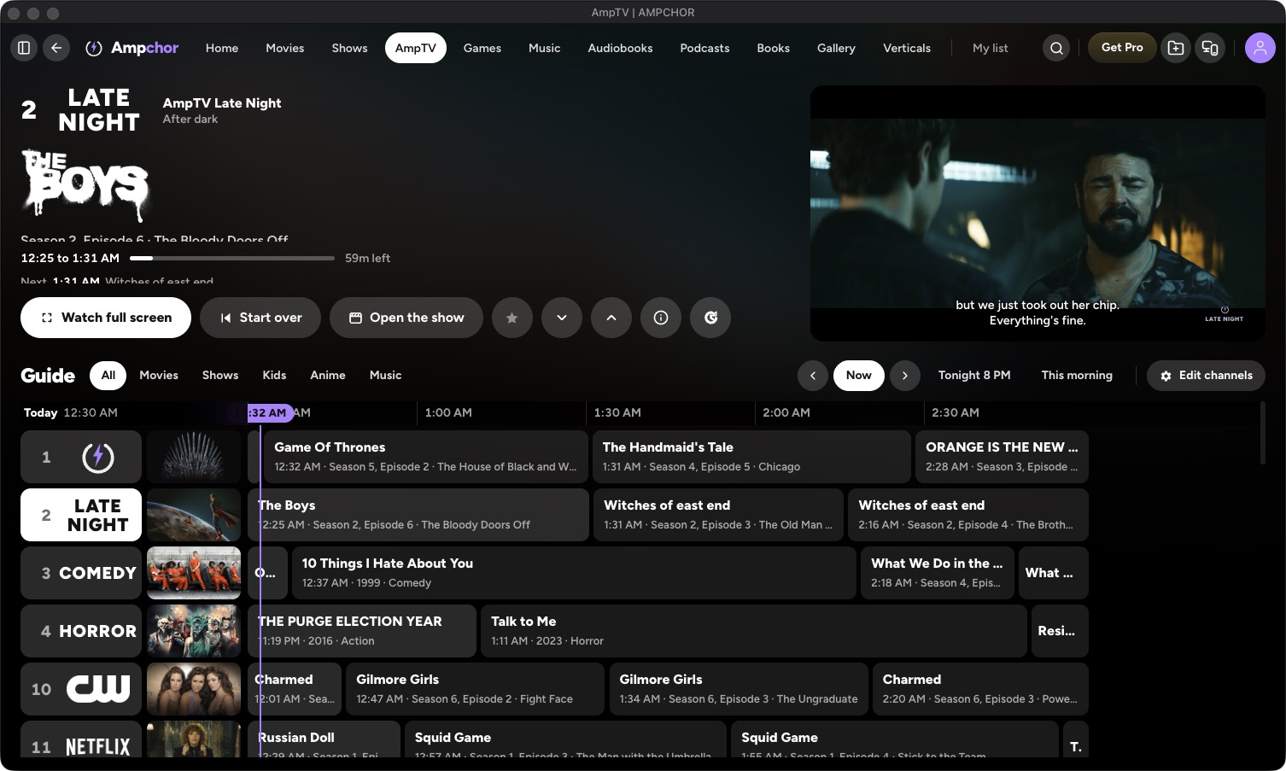This screenshot has height=771, width=1286.
Task: Open the search icon
Action: point(1056,48)
